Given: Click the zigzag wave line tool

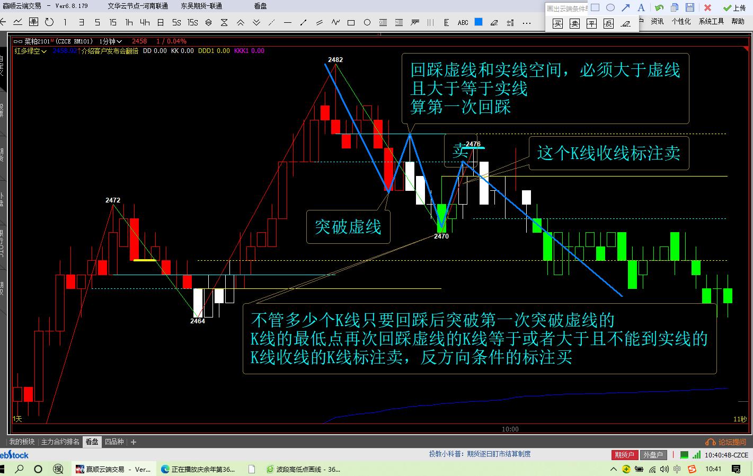Looking at the screenshot, I should click(x=335, y=22).
